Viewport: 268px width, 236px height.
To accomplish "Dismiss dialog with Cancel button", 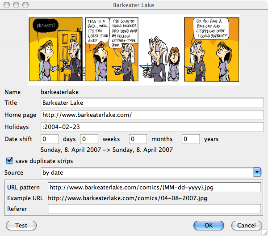I will [247, 225].
